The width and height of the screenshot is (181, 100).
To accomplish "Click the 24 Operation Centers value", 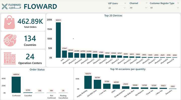I will point(30,56).
